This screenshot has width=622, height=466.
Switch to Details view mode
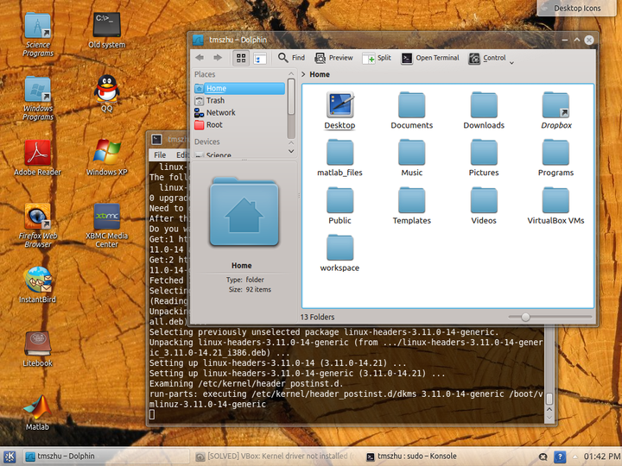click(x=259, y=59)
